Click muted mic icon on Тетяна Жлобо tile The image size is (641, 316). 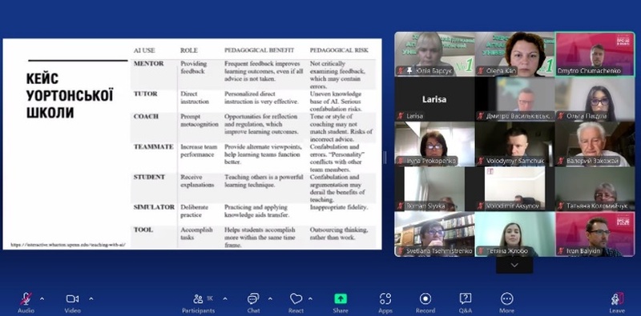click(481, 251)
